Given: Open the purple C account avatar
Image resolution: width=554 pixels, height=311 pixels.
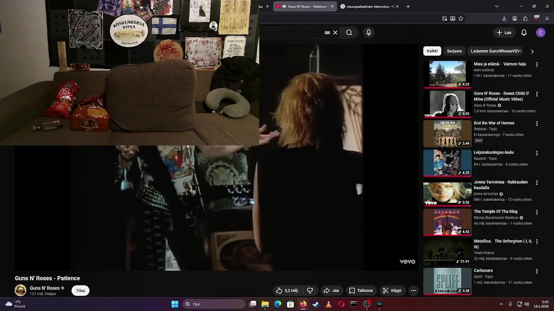Looking at the screenshot, I should [540, 32].
